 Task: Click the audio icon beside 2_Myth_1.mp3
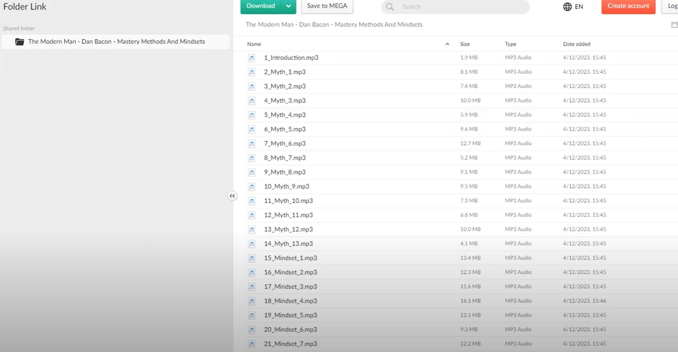(251, 72)
